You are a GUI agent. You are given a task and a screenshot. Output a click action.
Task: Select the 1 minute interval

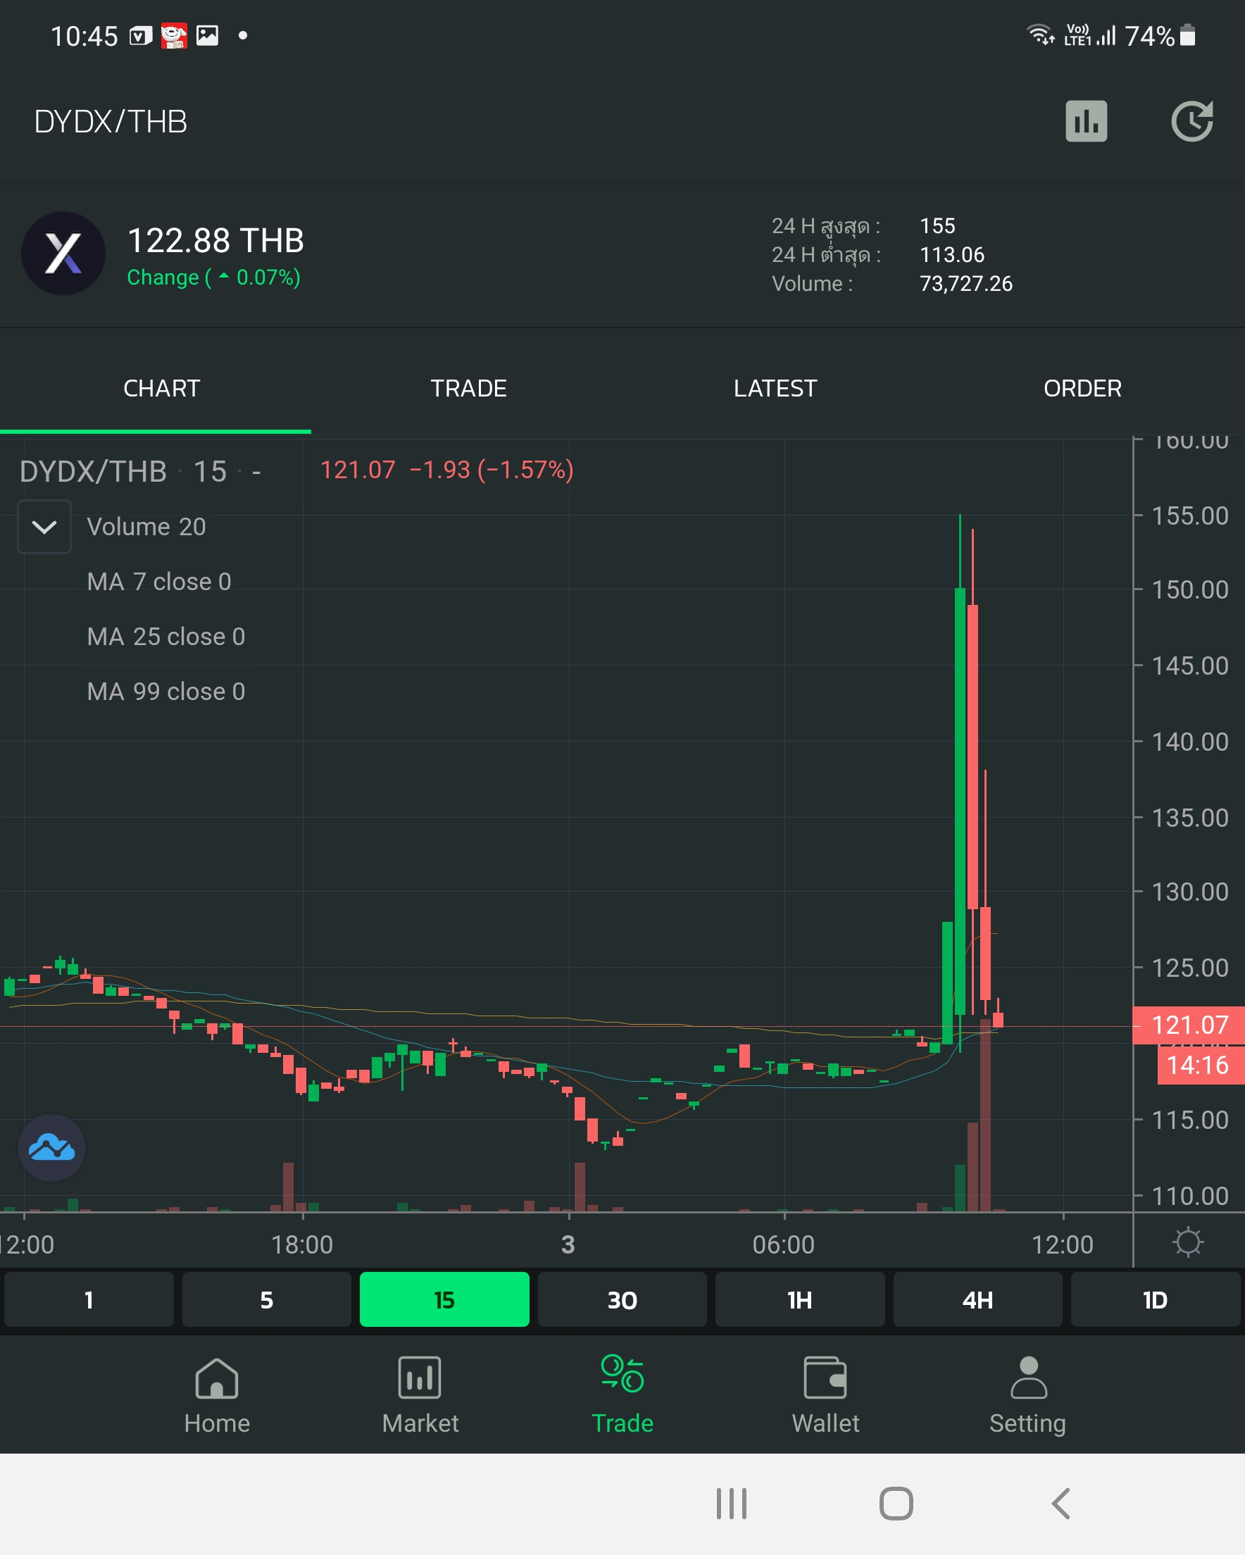pos(89,1299)
